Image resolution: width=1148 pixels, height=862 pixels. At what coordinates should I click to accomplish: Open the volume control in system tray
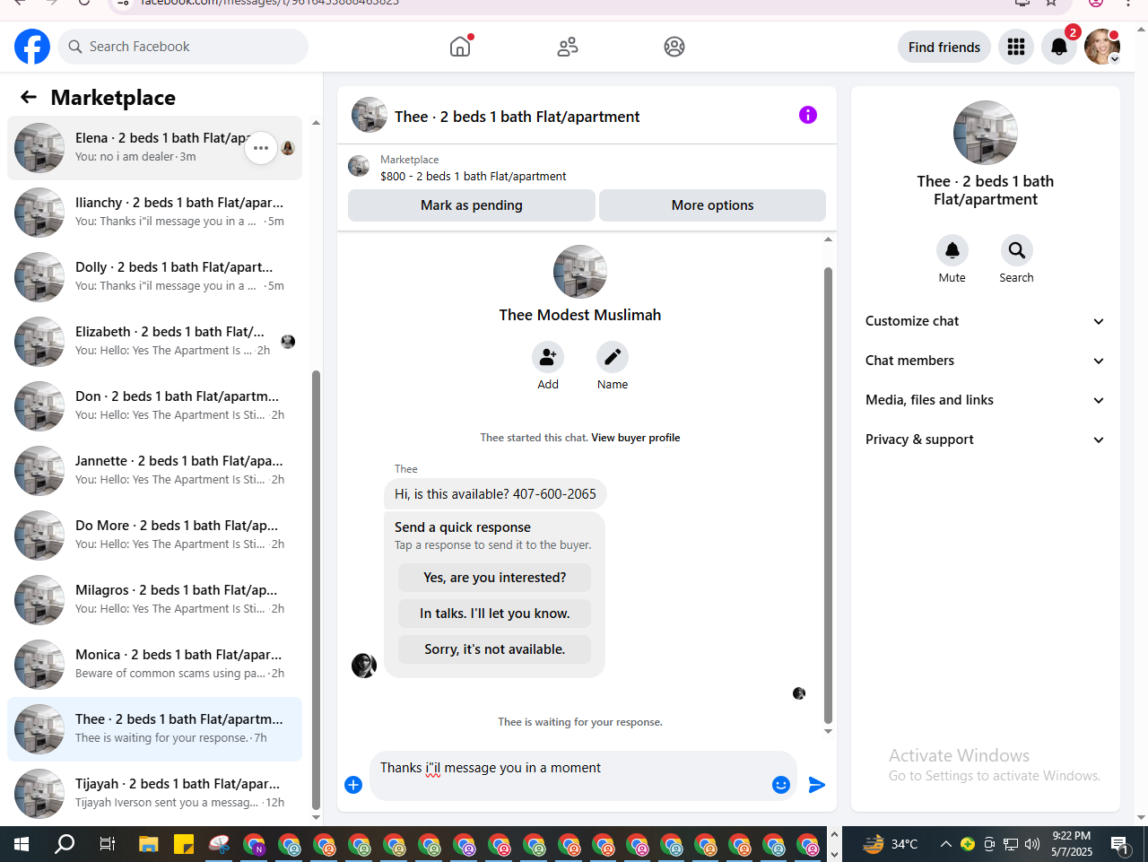[x=1032, y=844]
